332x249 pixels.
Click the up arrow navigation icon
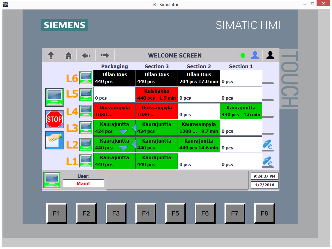click(51, 55)
